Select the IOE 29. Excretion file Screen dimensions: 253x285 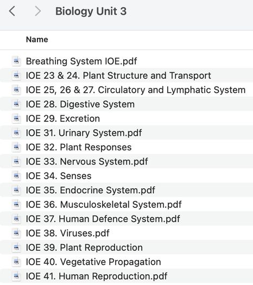pos(126,118)
